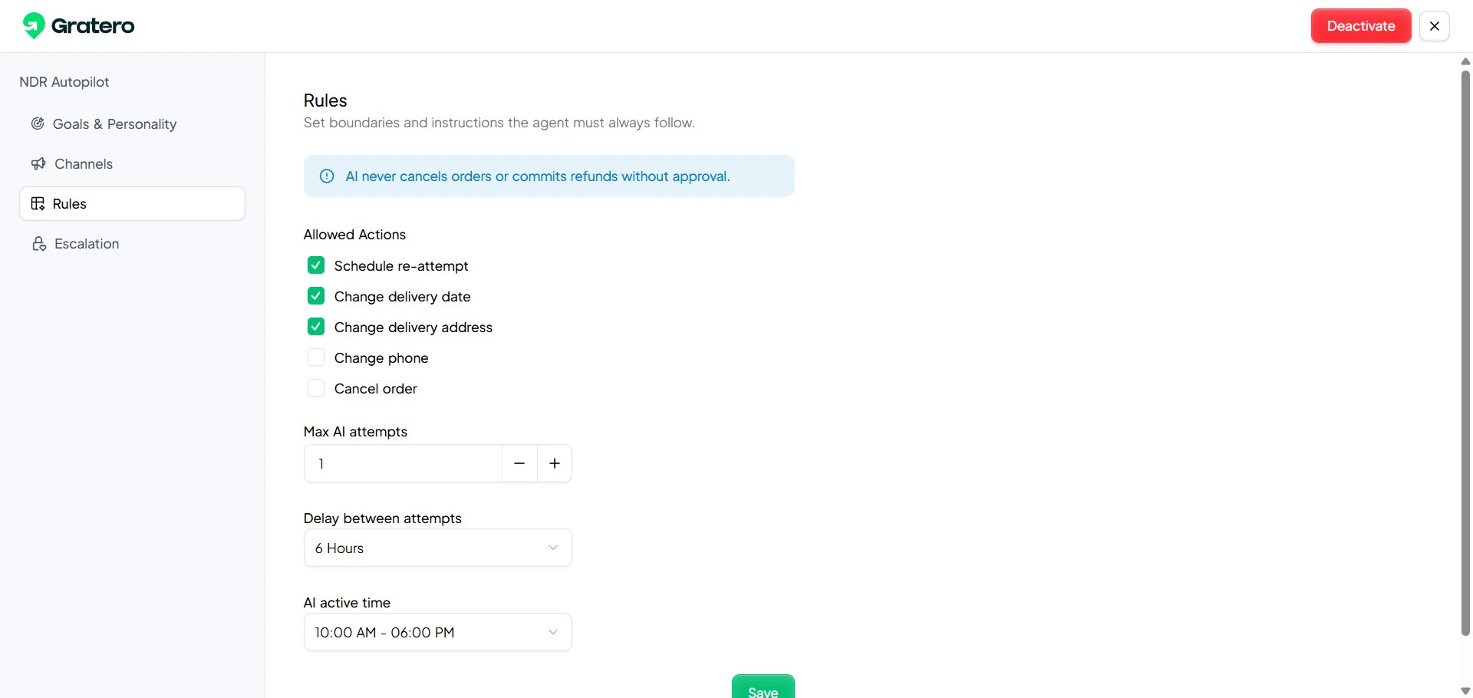Click the Channels megaphone icon
The height and width of the screenshot is (698, 1473).
[x=38, y=163]
